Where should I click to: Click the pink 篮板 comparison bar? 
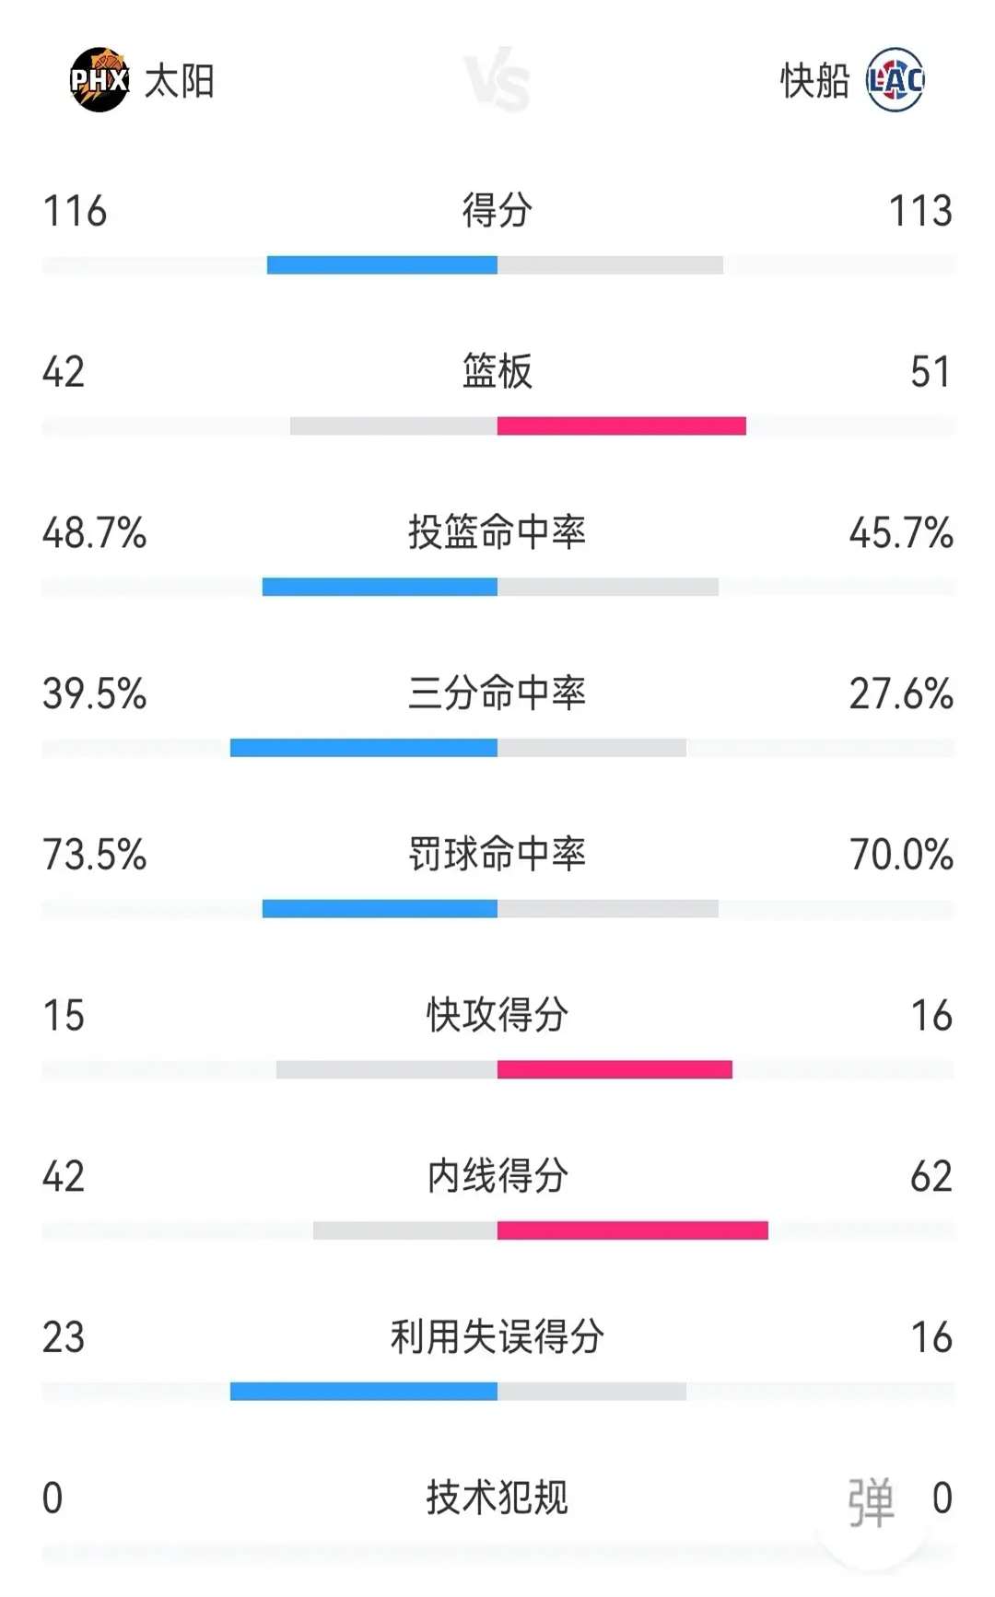pyautogui.click(x=622, y=425)
